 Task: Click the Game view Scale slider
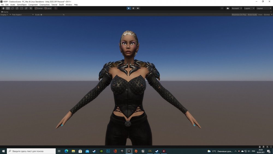coord(51,14)
